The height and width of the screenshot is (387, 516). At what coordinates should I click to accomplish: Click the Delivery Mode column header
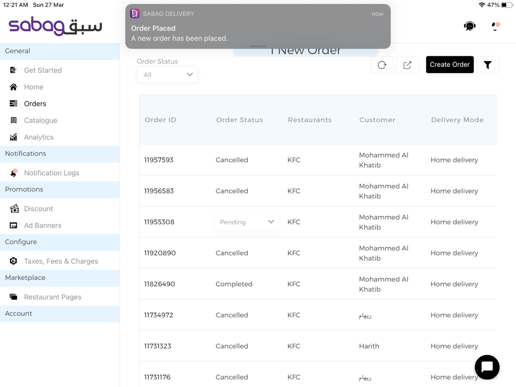tap(457, 120)
